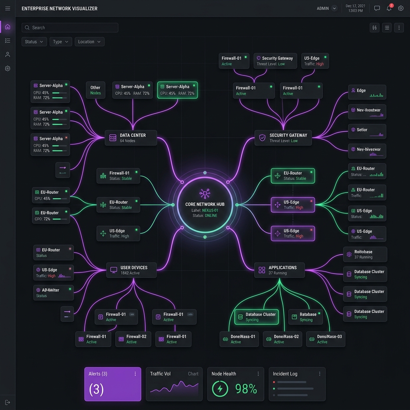Open the user profile sidebar icon
410x410 pixels.
pos(8,54)
